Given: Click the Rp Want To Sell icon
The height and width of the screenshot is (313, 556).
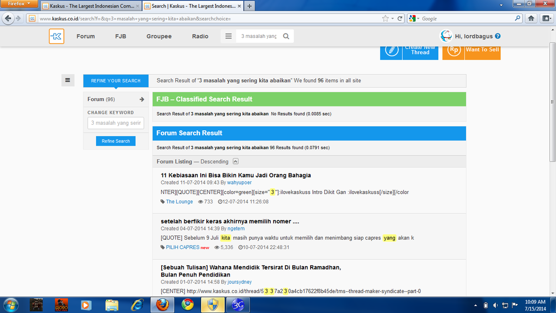Looking at the screenshot, I should pos(453,50).
